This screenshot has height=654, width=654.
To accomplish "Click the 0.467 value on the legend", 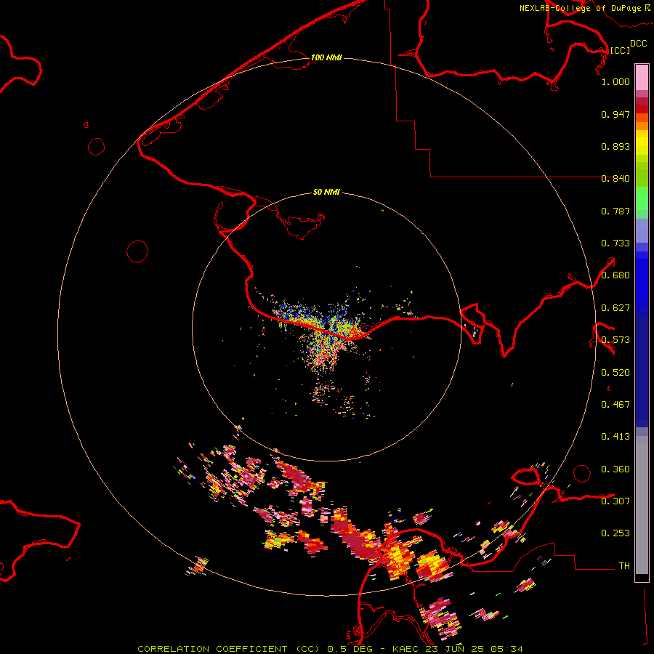I will pyautogui.click(x=615, y=405).
